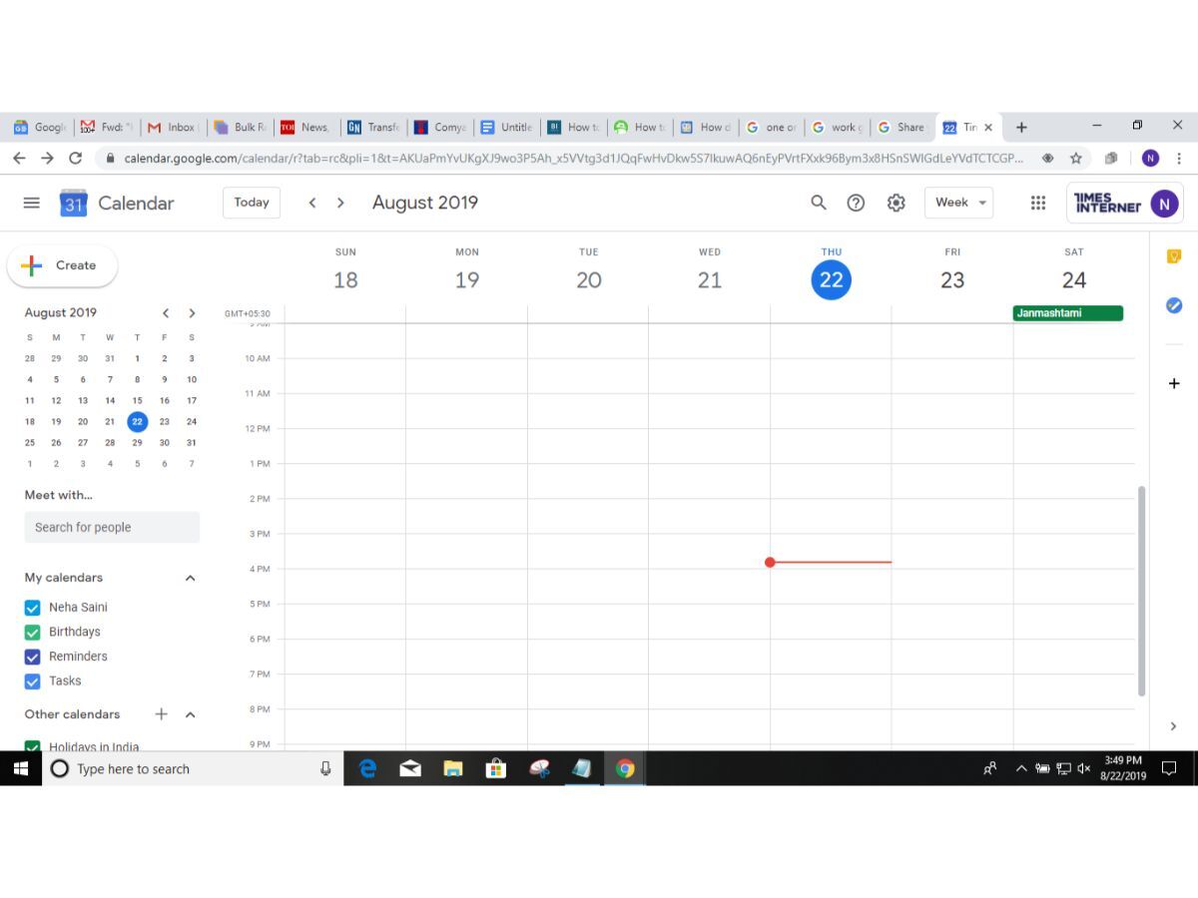Viewport: 1198px width, 898px height.
Task: Open Microsoft Store from taskbar
Action: [495, 768]
